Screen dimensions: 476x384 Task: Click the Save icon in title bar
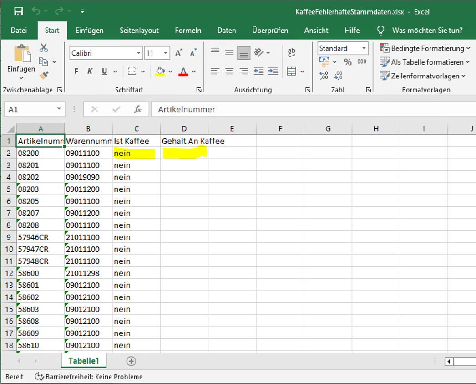(19, 11)
